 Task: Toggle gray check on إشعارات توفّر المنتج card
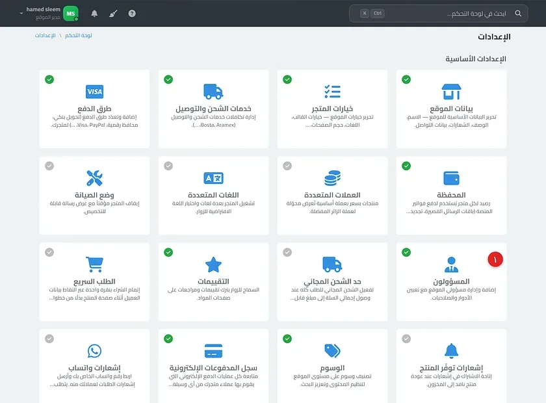pyautogui.click(x=406, y=339)
